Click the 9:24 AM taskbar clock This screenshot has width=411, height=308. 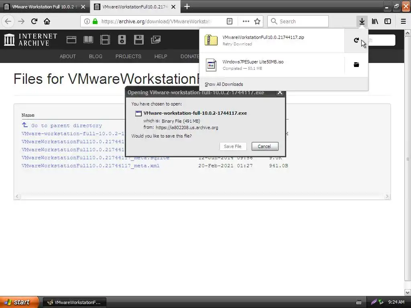[x=396, y=302]
